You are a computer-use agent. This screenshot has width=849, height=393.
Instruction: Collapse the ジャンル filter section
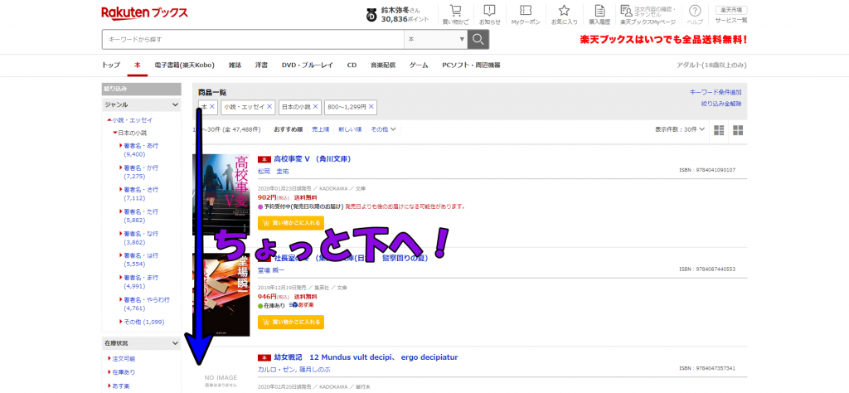[175, 104]
